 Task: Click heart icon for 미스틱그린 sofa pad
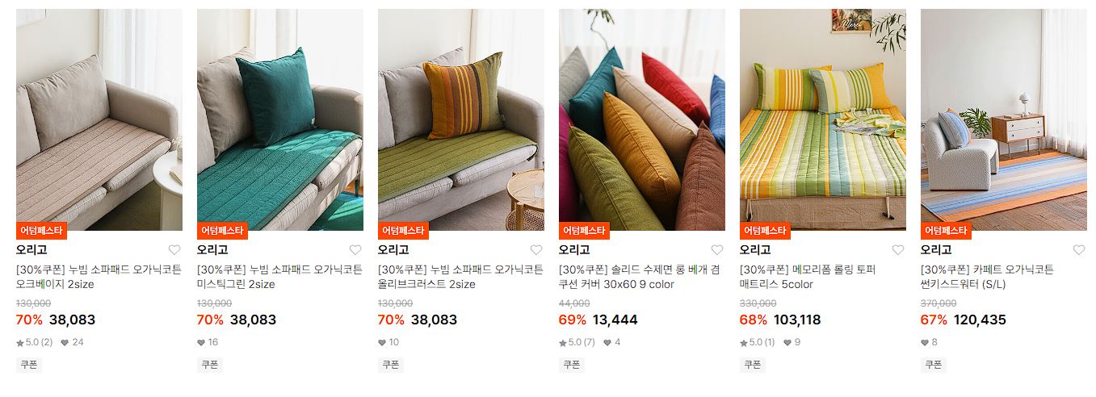point(355,250)
